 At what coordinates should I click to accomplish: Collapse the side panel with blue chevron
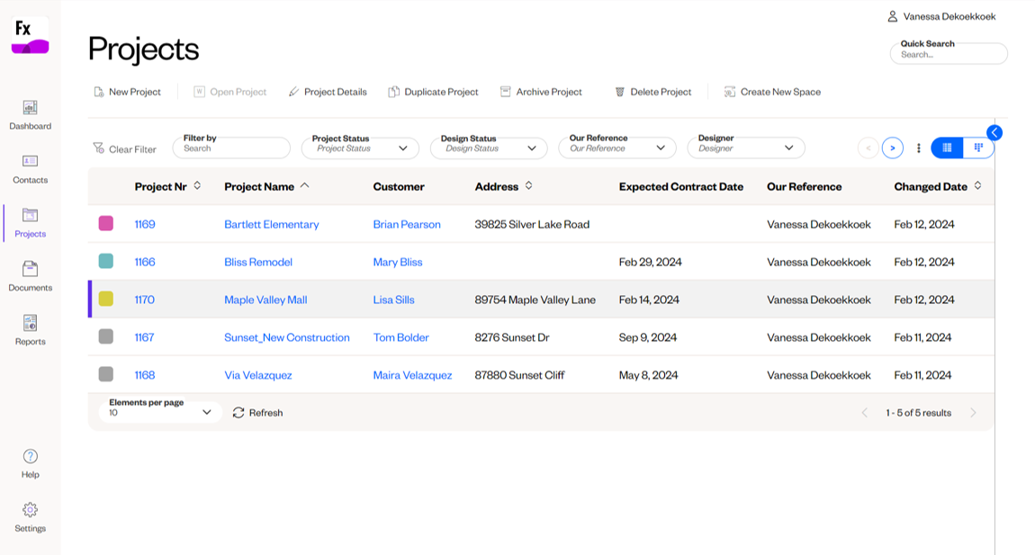pyautogui.click(x=994, y=132)
